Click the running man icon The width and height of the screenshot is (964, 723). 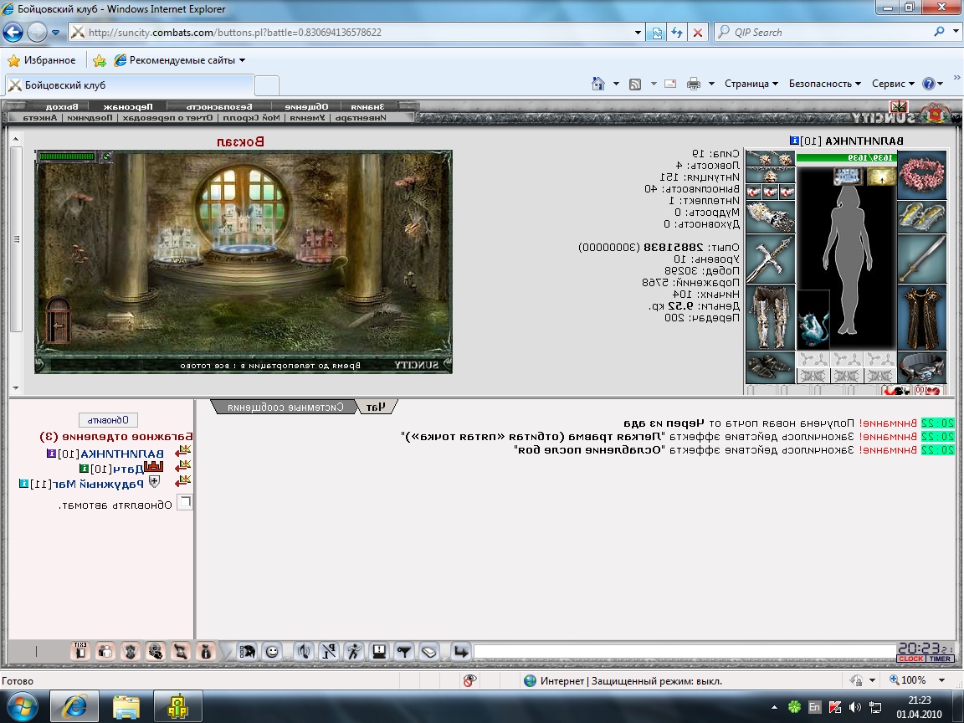(353, 651)
